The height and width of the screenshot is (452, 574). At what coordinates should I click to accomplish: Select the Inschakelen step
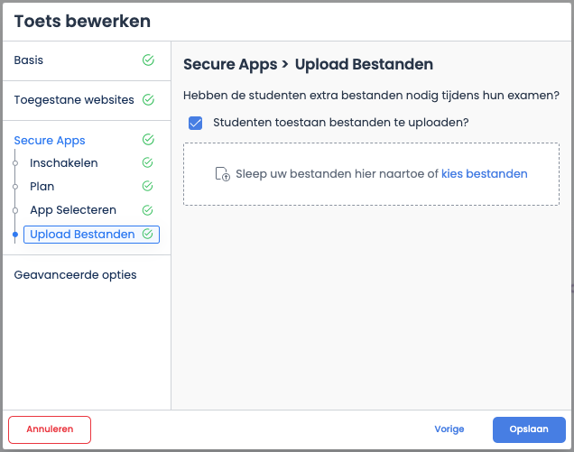click(x=64, y=163)
